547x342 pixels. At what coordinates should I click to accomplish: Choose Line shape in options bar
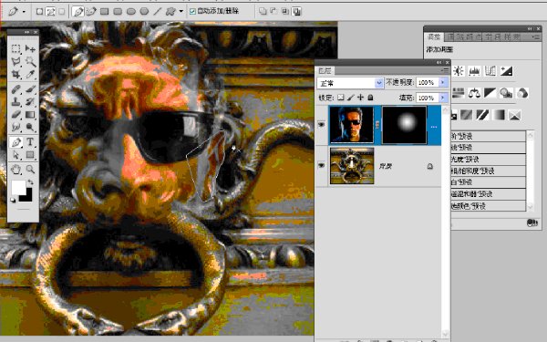[158, 12]
